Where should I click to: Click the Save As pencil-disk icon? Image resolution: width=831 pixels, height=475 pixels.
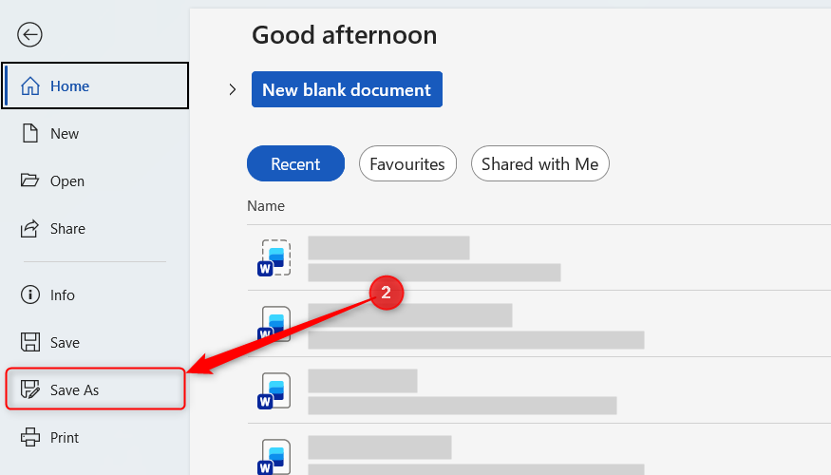point(30,389)
